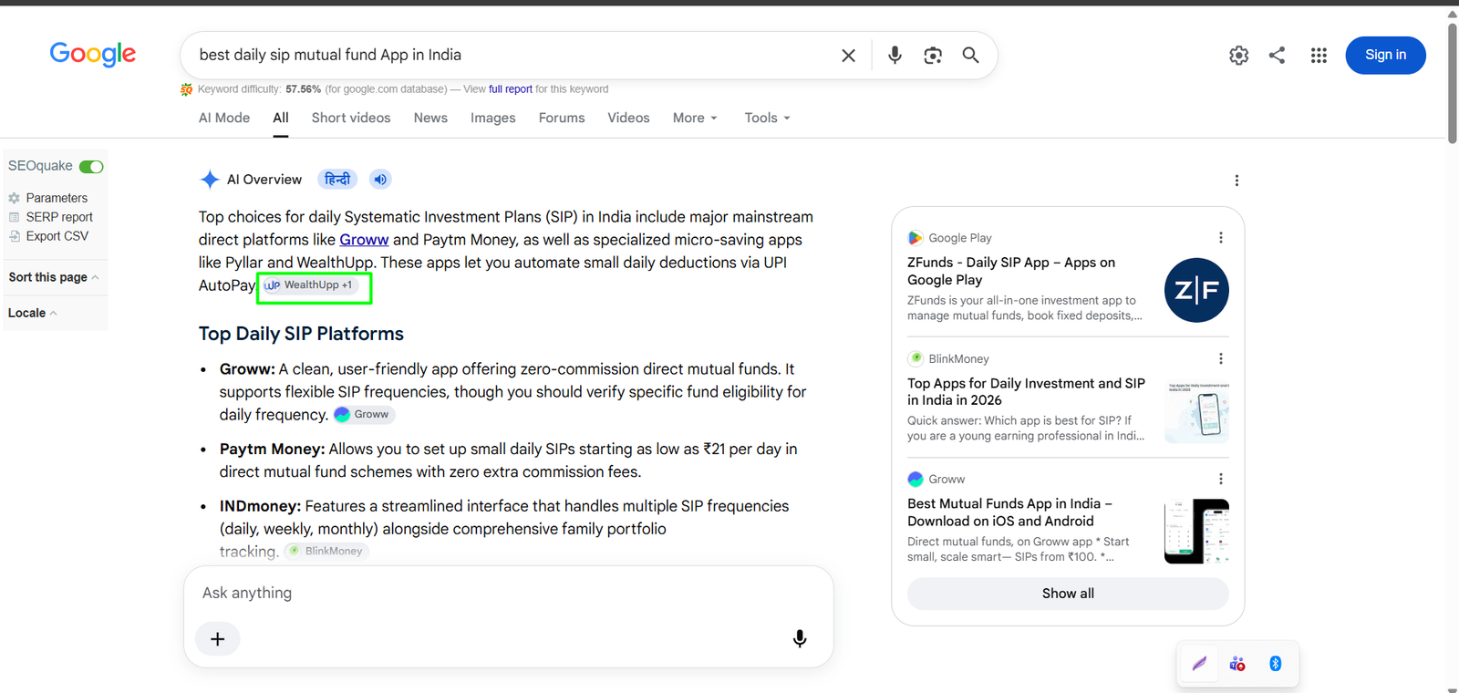The image size is (1459, 693).
Task: Click the magnifier search icon
Action: (x=971, y=56)
